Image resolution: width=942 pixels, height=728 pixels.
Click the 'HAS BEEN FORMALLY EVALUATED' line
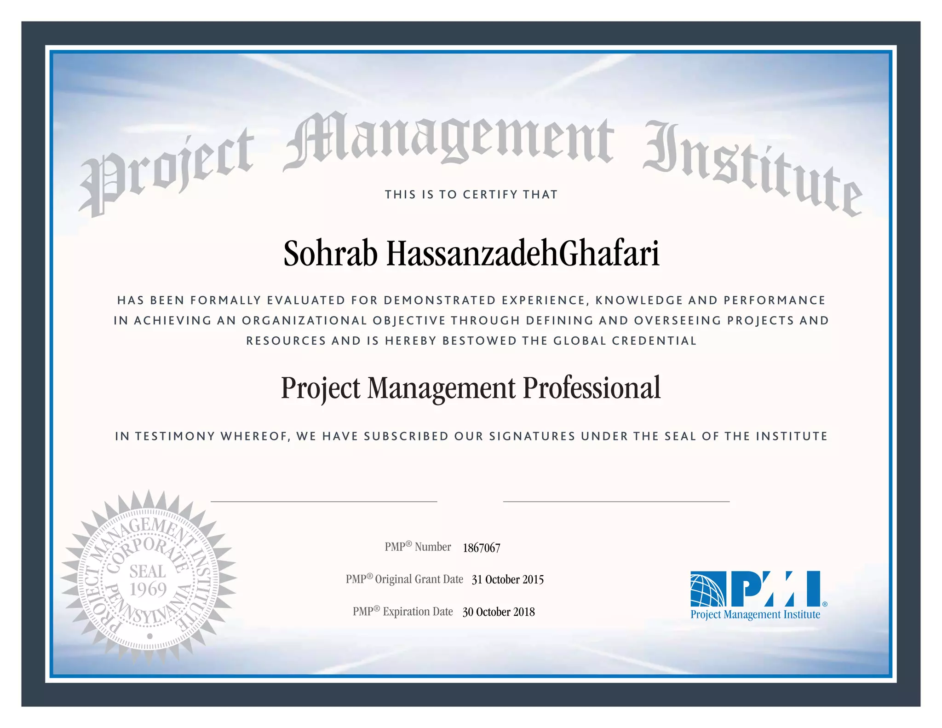point(471,300)
